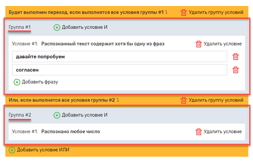Delete the phrase condition in Группа #1

click(x=199, y=44)
